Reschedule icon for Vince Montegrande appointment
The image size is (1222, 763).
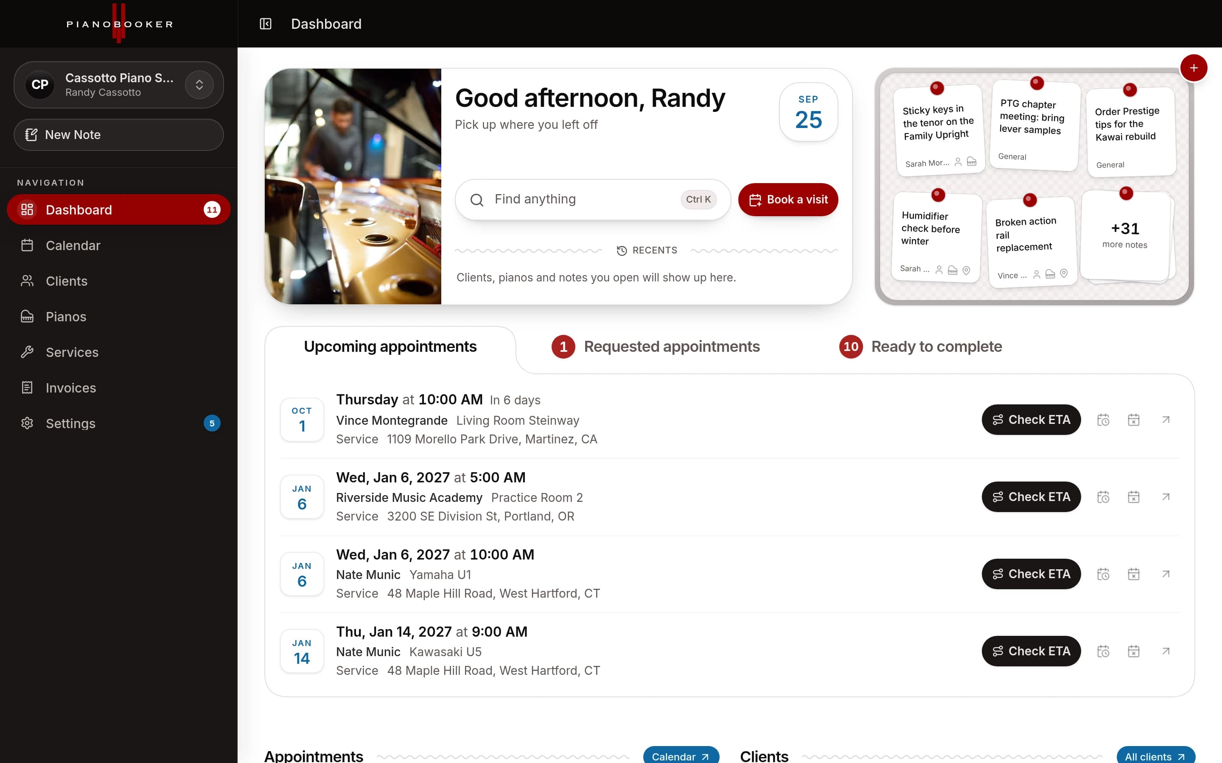1103,420
